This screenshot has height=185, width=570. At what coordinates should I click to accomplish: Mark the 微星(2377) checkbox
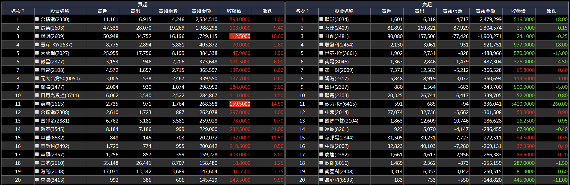pyautogui.click(x=37, y=61)
